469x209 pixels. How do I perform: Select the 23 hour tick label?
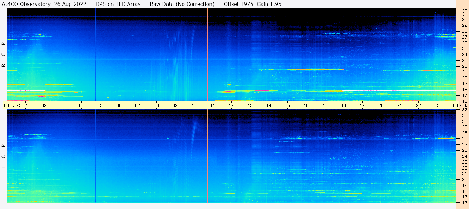pyautogui.click(x=437, y=105)
